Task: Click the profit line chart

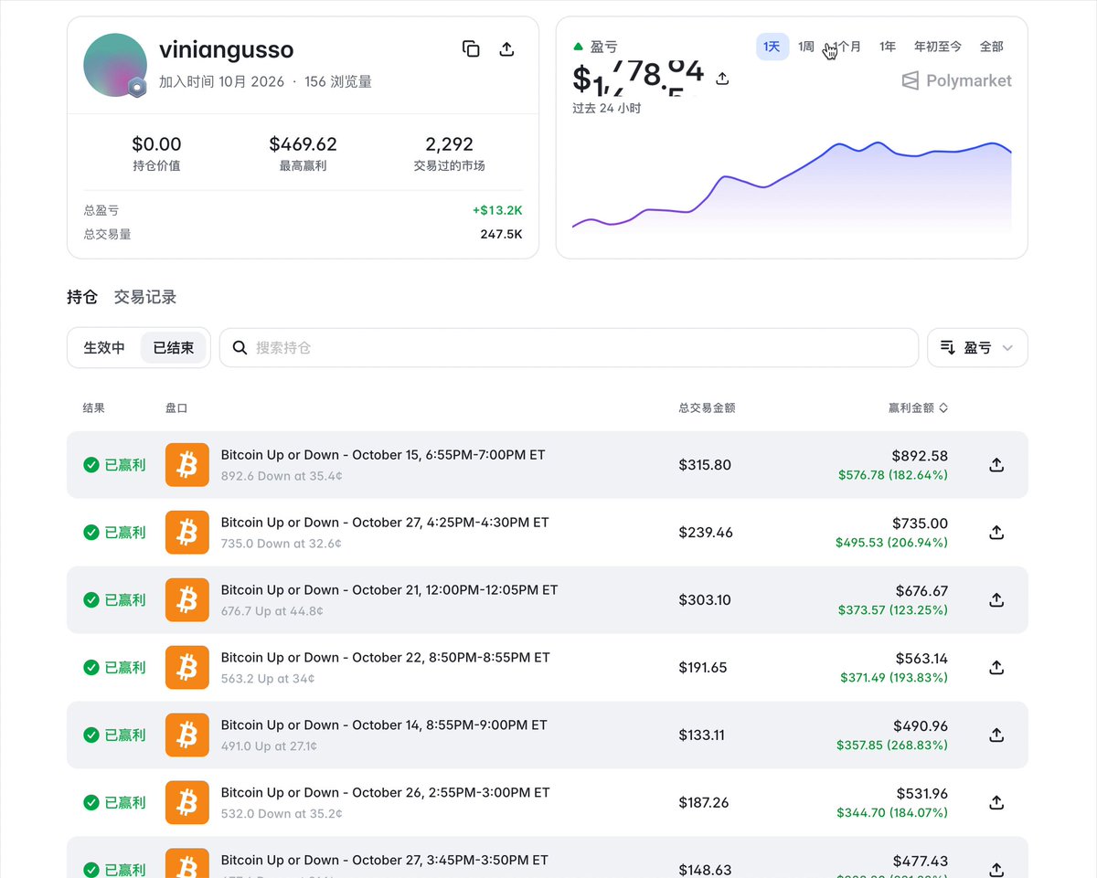Action: click(x=792, y=187)
